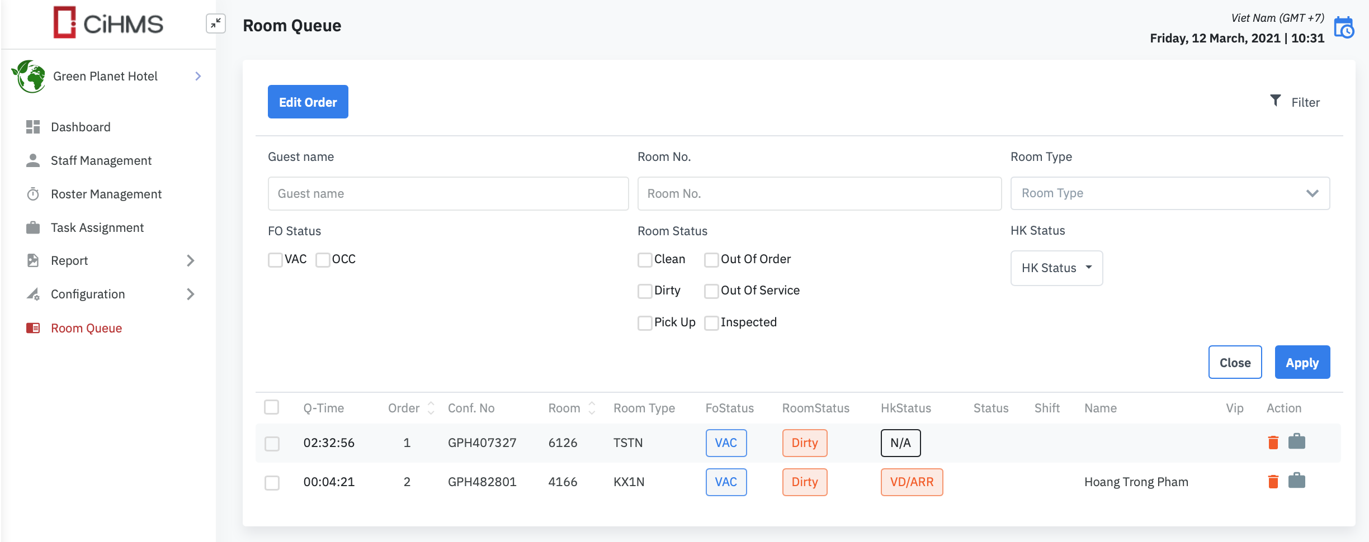This screenshot has width=1369, height=542.
Task: Click briefcase icon for room 6126
Action: [x=1296, y=442]
